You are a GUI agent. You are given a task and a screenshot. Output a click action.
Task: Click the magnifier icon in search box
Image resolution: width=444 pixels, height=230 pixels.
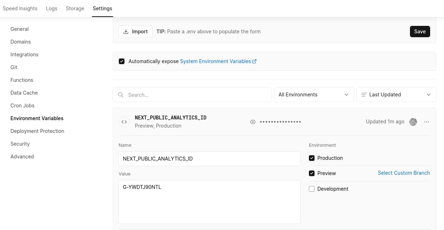pos(121,95)
